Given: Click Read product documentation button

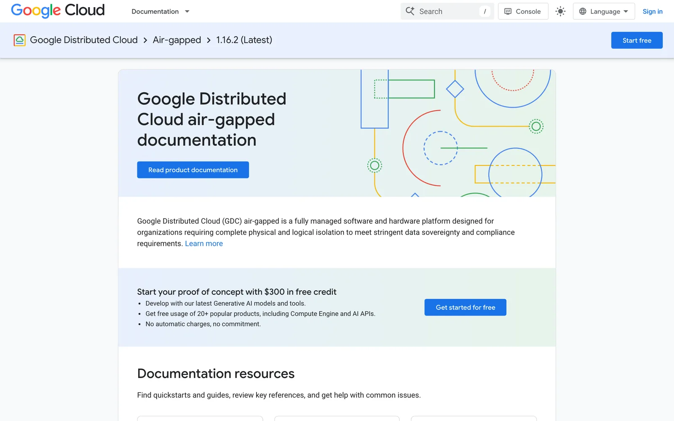Looking at the screenshot, I should tap(193, 170).
